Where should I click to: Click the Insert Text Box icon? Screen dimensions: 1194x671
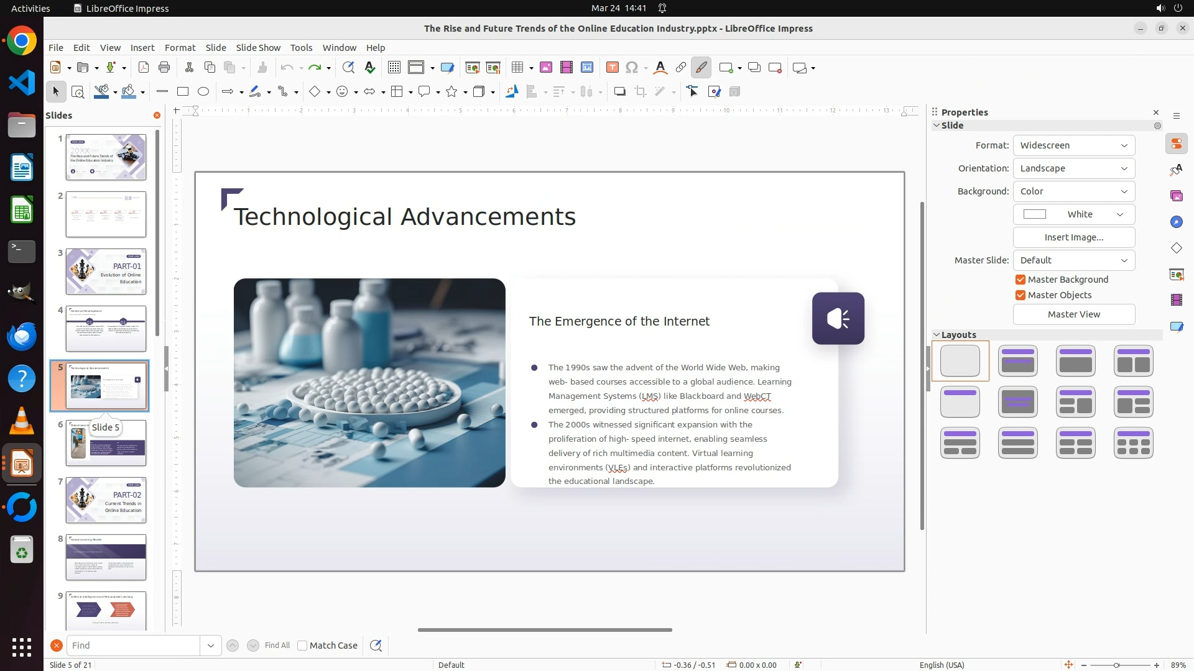click(612, 68)
